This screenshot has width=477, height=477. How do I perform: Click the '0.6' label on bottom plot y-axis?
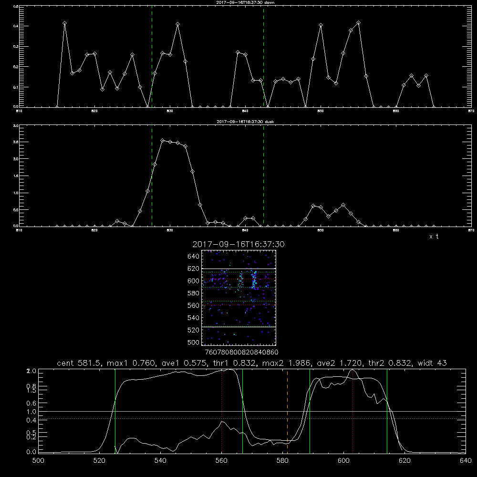click(x=31, y=403)
